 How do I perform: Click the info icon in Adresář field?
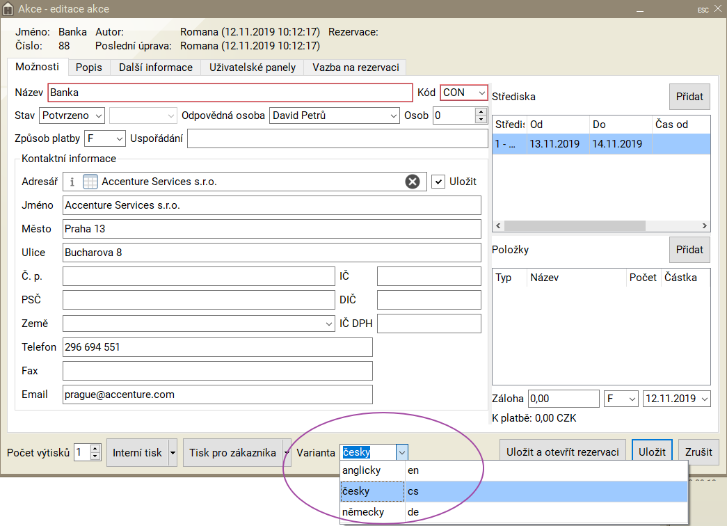tap(72, 182)
